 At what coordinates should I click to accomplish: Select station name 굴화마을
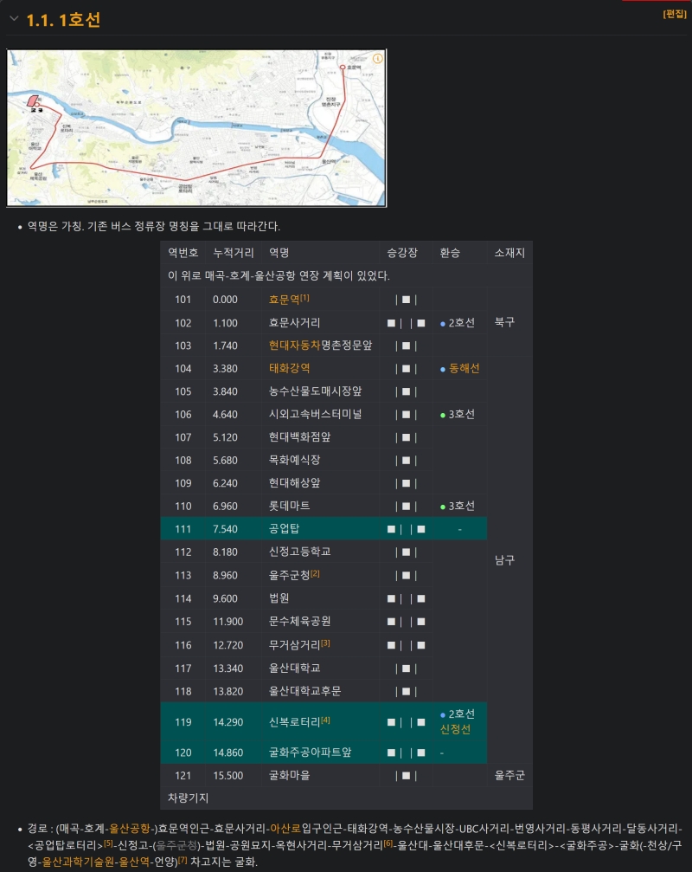coord(290,775)
